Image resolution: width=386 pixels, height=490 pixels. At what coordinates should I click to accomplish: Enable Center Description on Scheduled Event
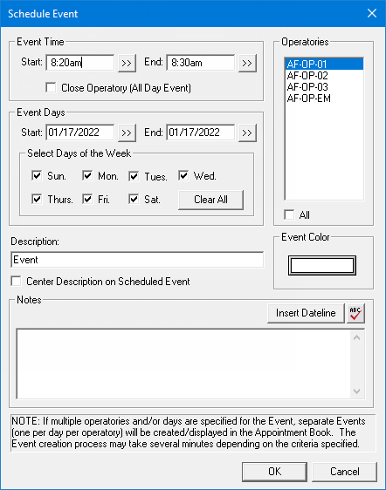point(16,281)
